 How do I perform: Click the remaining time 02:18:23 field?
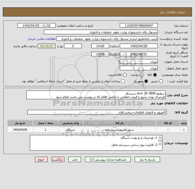[47, 46]
